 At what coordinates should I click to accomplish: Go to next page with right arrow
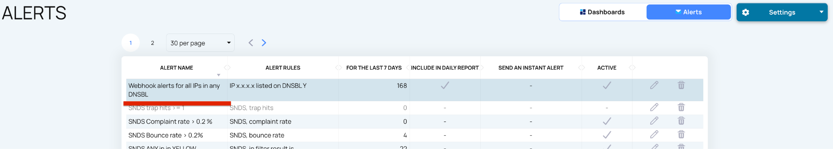264,43
